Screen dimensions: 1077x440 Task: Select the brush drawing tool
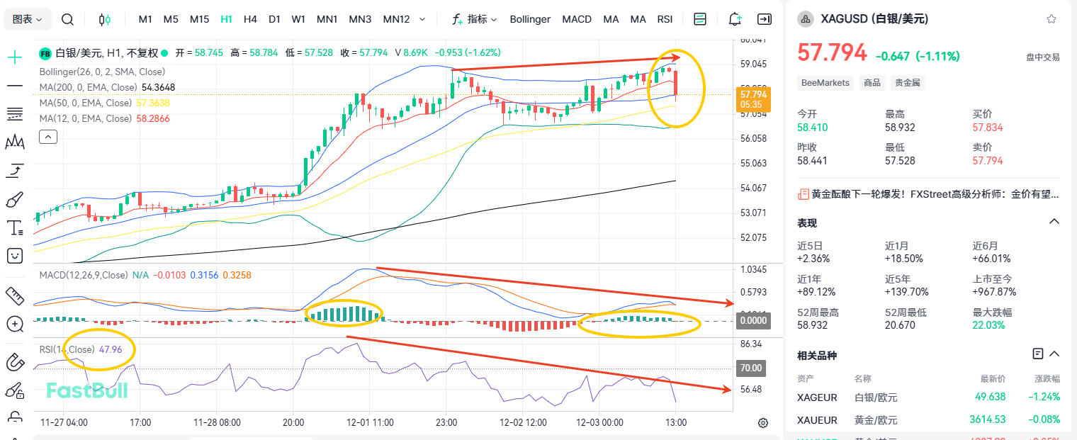(x=14, y=200)
